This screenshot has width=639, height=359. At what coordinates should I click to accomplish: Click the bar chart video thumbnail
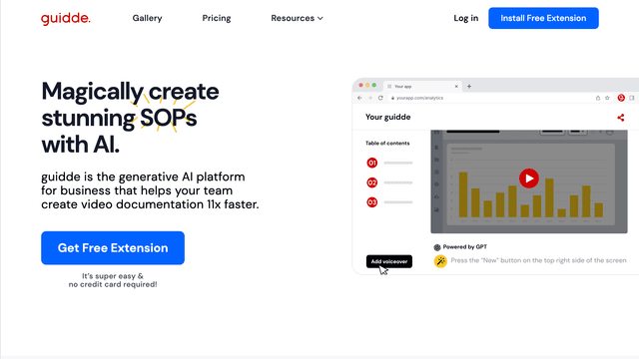529,181
